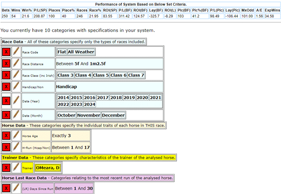Click the ROI(BF) value 124.57
This screenshot has width=281, height=194.
pyautogui.click(x=140, y=16)
